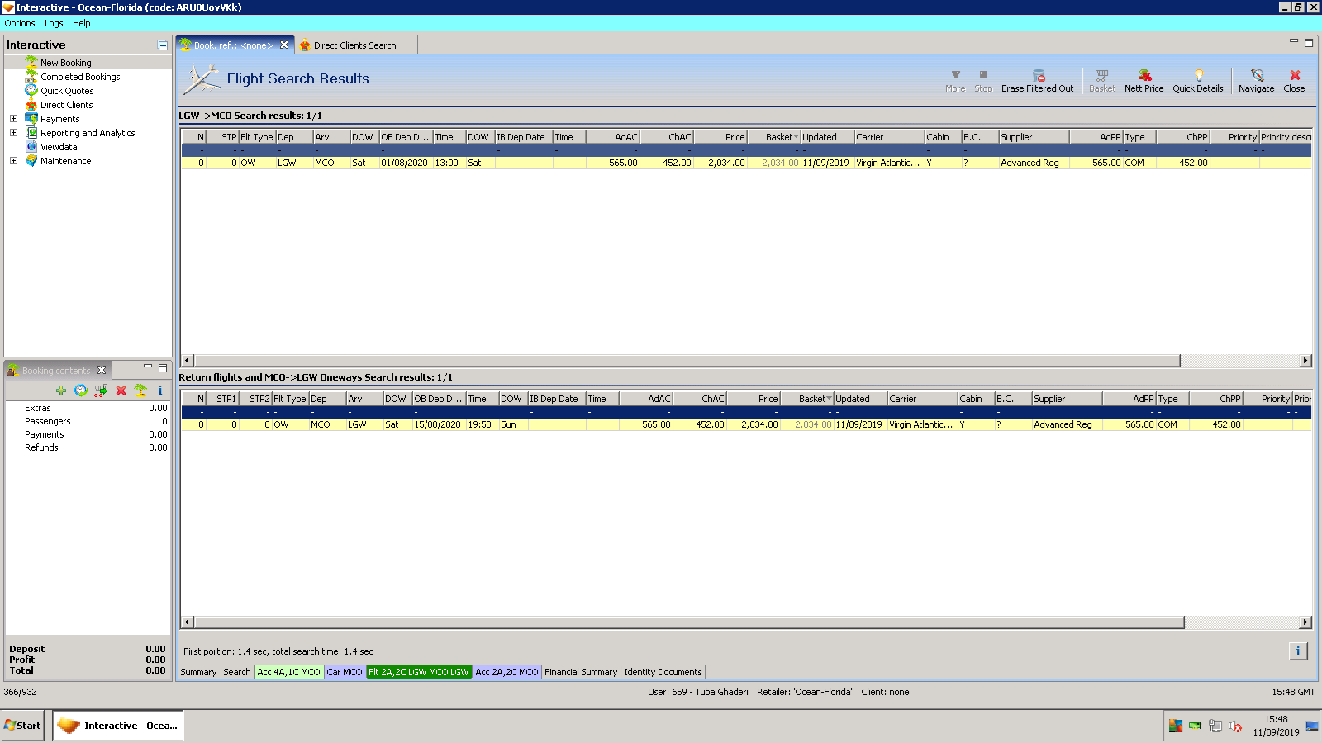The width and height of the screenshot is (1322, 743).
Task: Close the Booking contents tab
Action: coord(102,371)
